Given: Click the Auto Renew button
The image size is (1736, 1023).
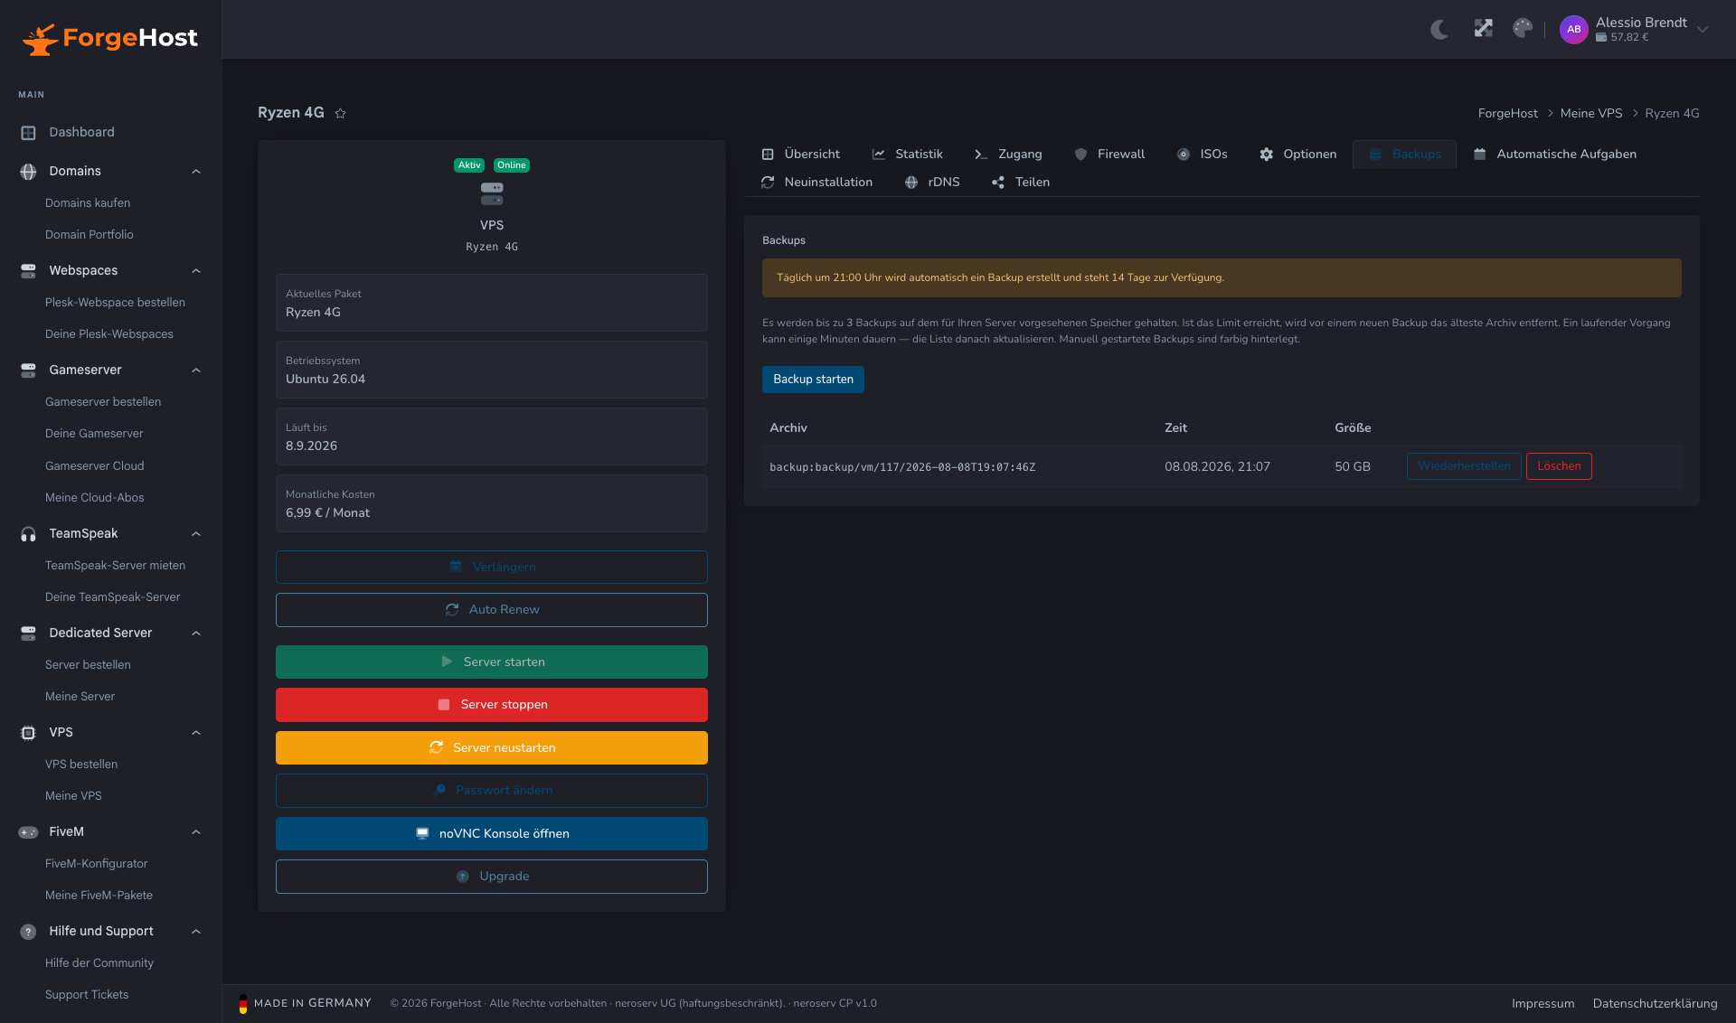Looking at the screenshot, I should click(x=492, y=610).
